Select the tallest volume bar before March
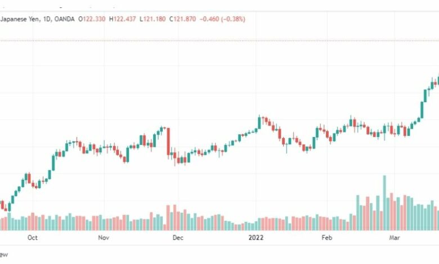This screenshot has width=439, height=264. point(384,203)
